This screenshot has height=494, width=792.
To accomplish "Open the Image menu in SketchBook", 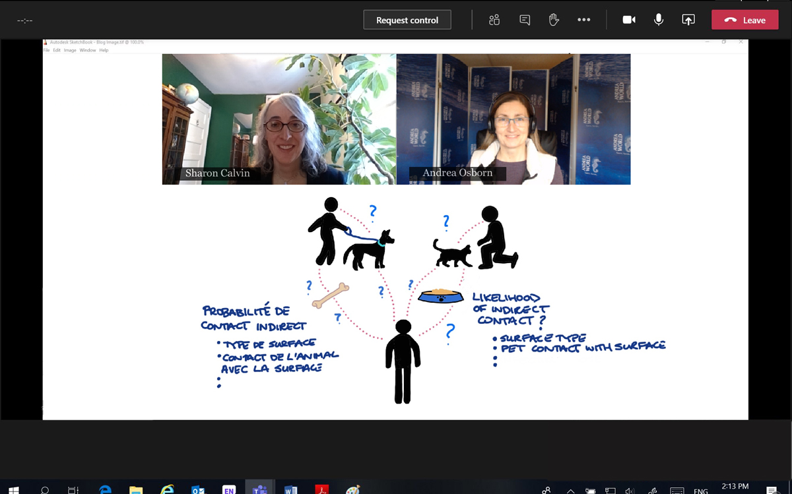I will coord(69,50).
